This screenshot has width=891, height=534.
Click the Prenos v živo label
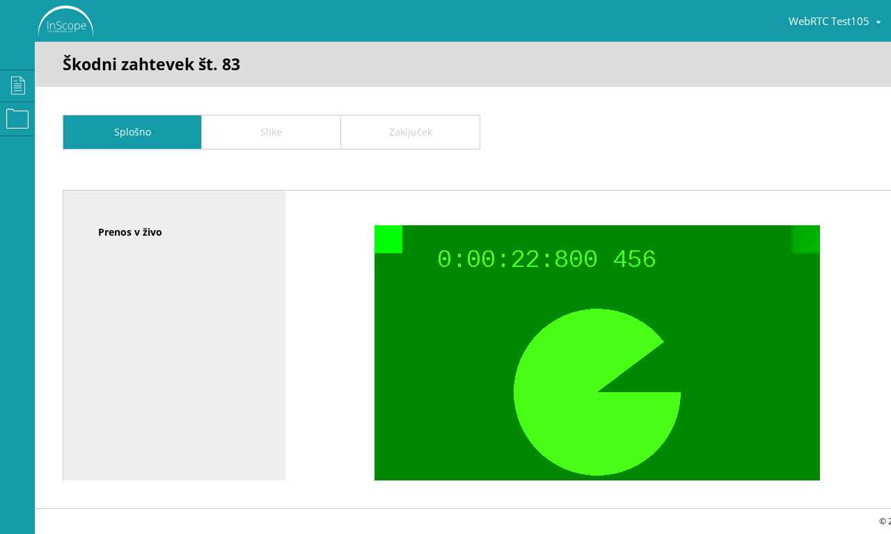click(x=130, y=232)
